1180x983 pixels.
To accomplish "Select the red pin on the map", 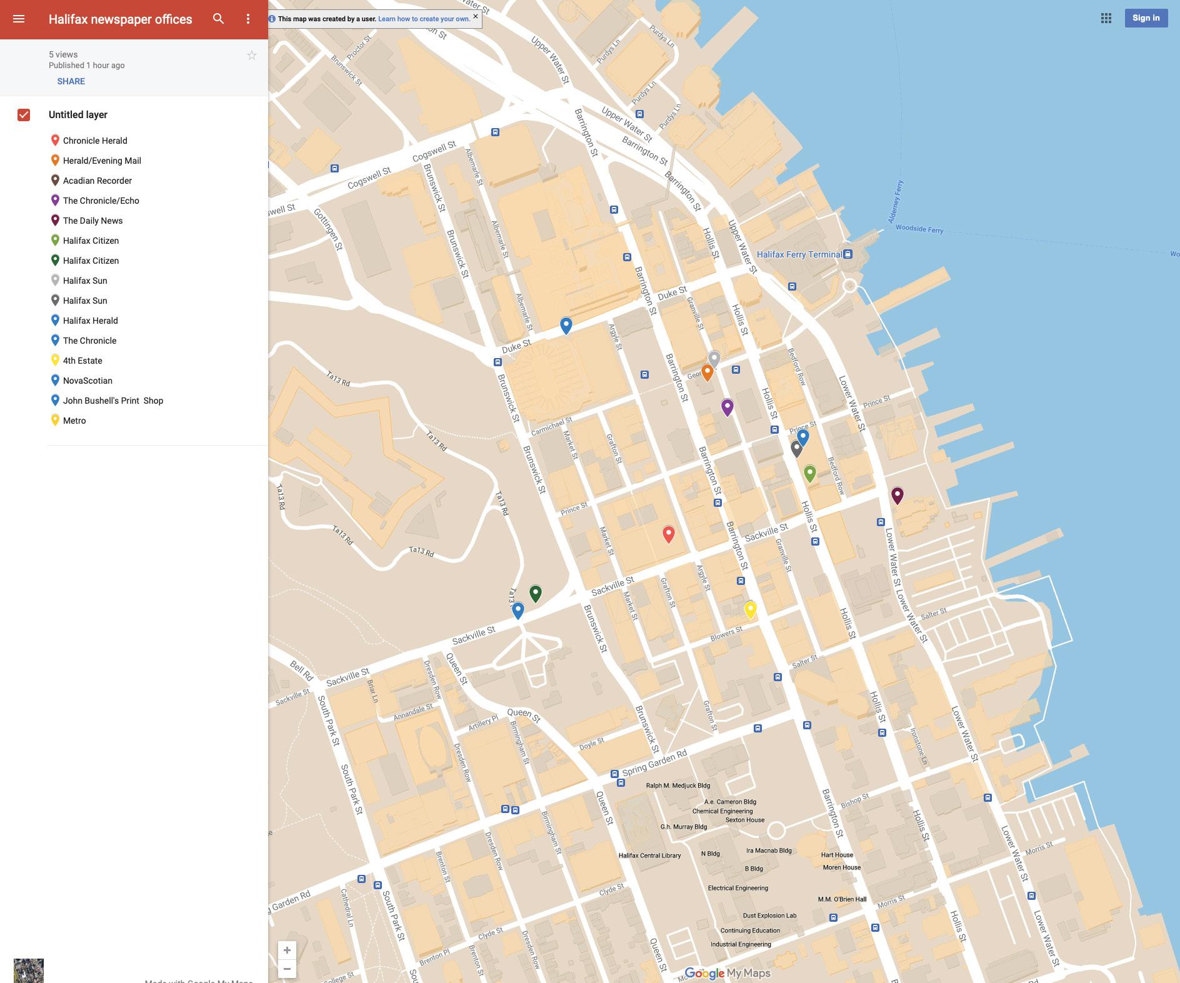I will coord(669,534).
